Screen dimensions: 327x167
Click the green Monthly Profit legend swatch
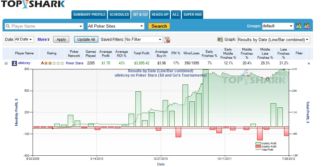[258, 143]
